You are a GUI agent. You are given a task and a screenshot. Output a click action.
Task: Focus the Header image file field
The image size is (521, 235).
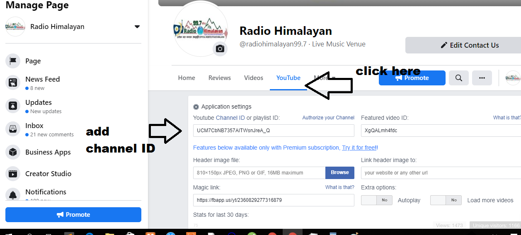259,173
